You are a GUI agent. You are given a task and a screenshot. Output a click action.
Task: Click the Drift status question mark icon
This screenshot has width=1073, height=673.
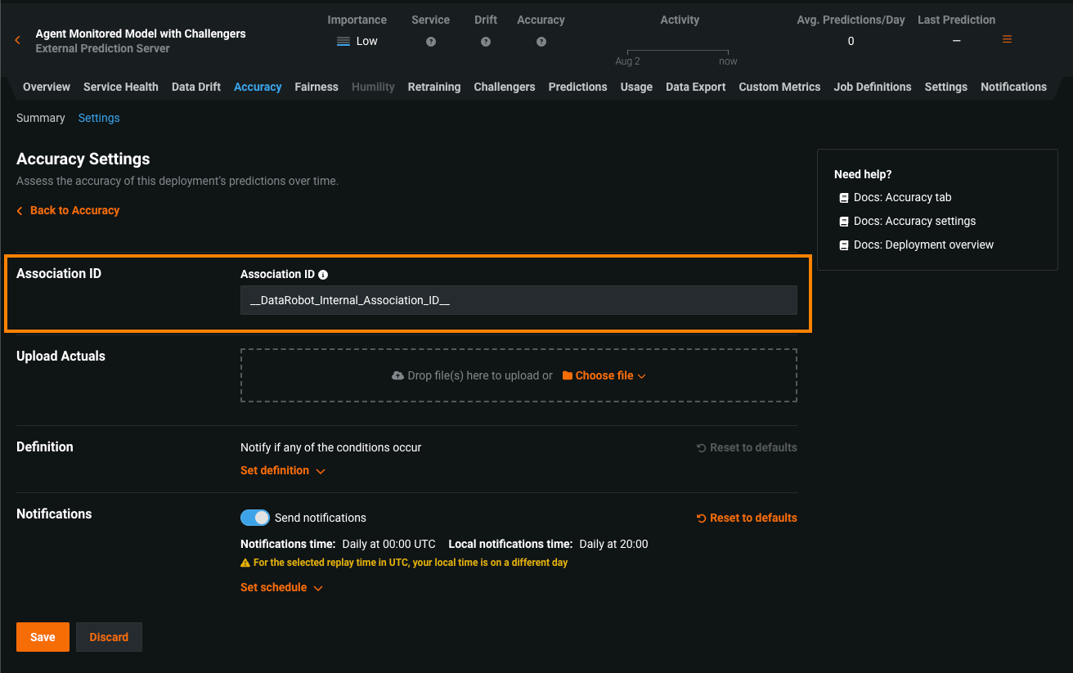(486, 42)
